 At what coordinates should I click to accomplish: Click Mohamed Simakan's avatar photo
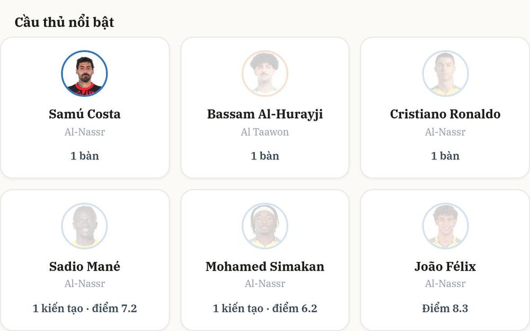click(264, 226)
